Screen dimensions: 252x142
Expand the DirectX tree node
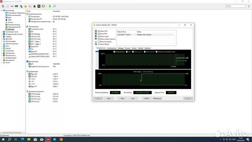pyautogui.click(x=1, y=48)
